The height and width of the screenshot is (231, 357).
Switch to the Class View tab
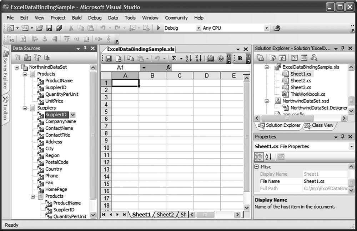tap(319, 125)
